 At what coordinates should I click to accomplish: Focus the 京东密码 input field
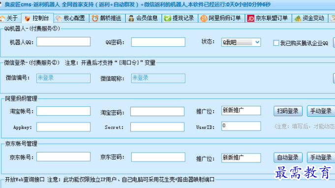158,157
